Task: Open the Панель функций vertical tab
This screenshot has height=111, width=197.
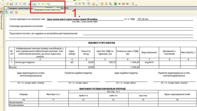Action: pyautogui.click(x=2, y=22)
